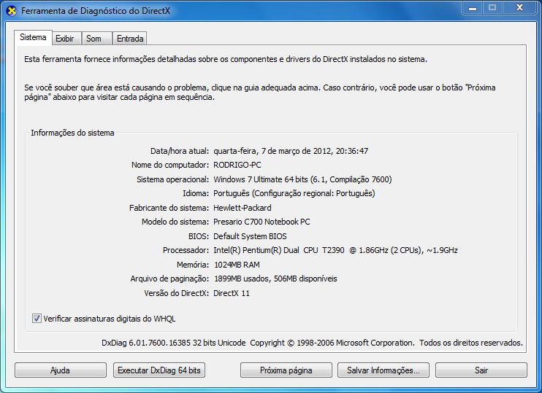This screenshot has height=393, width=542.
Task: Uncheck Verificar assinaturas digitais do WHQL
Action: [x=37, y=319]
